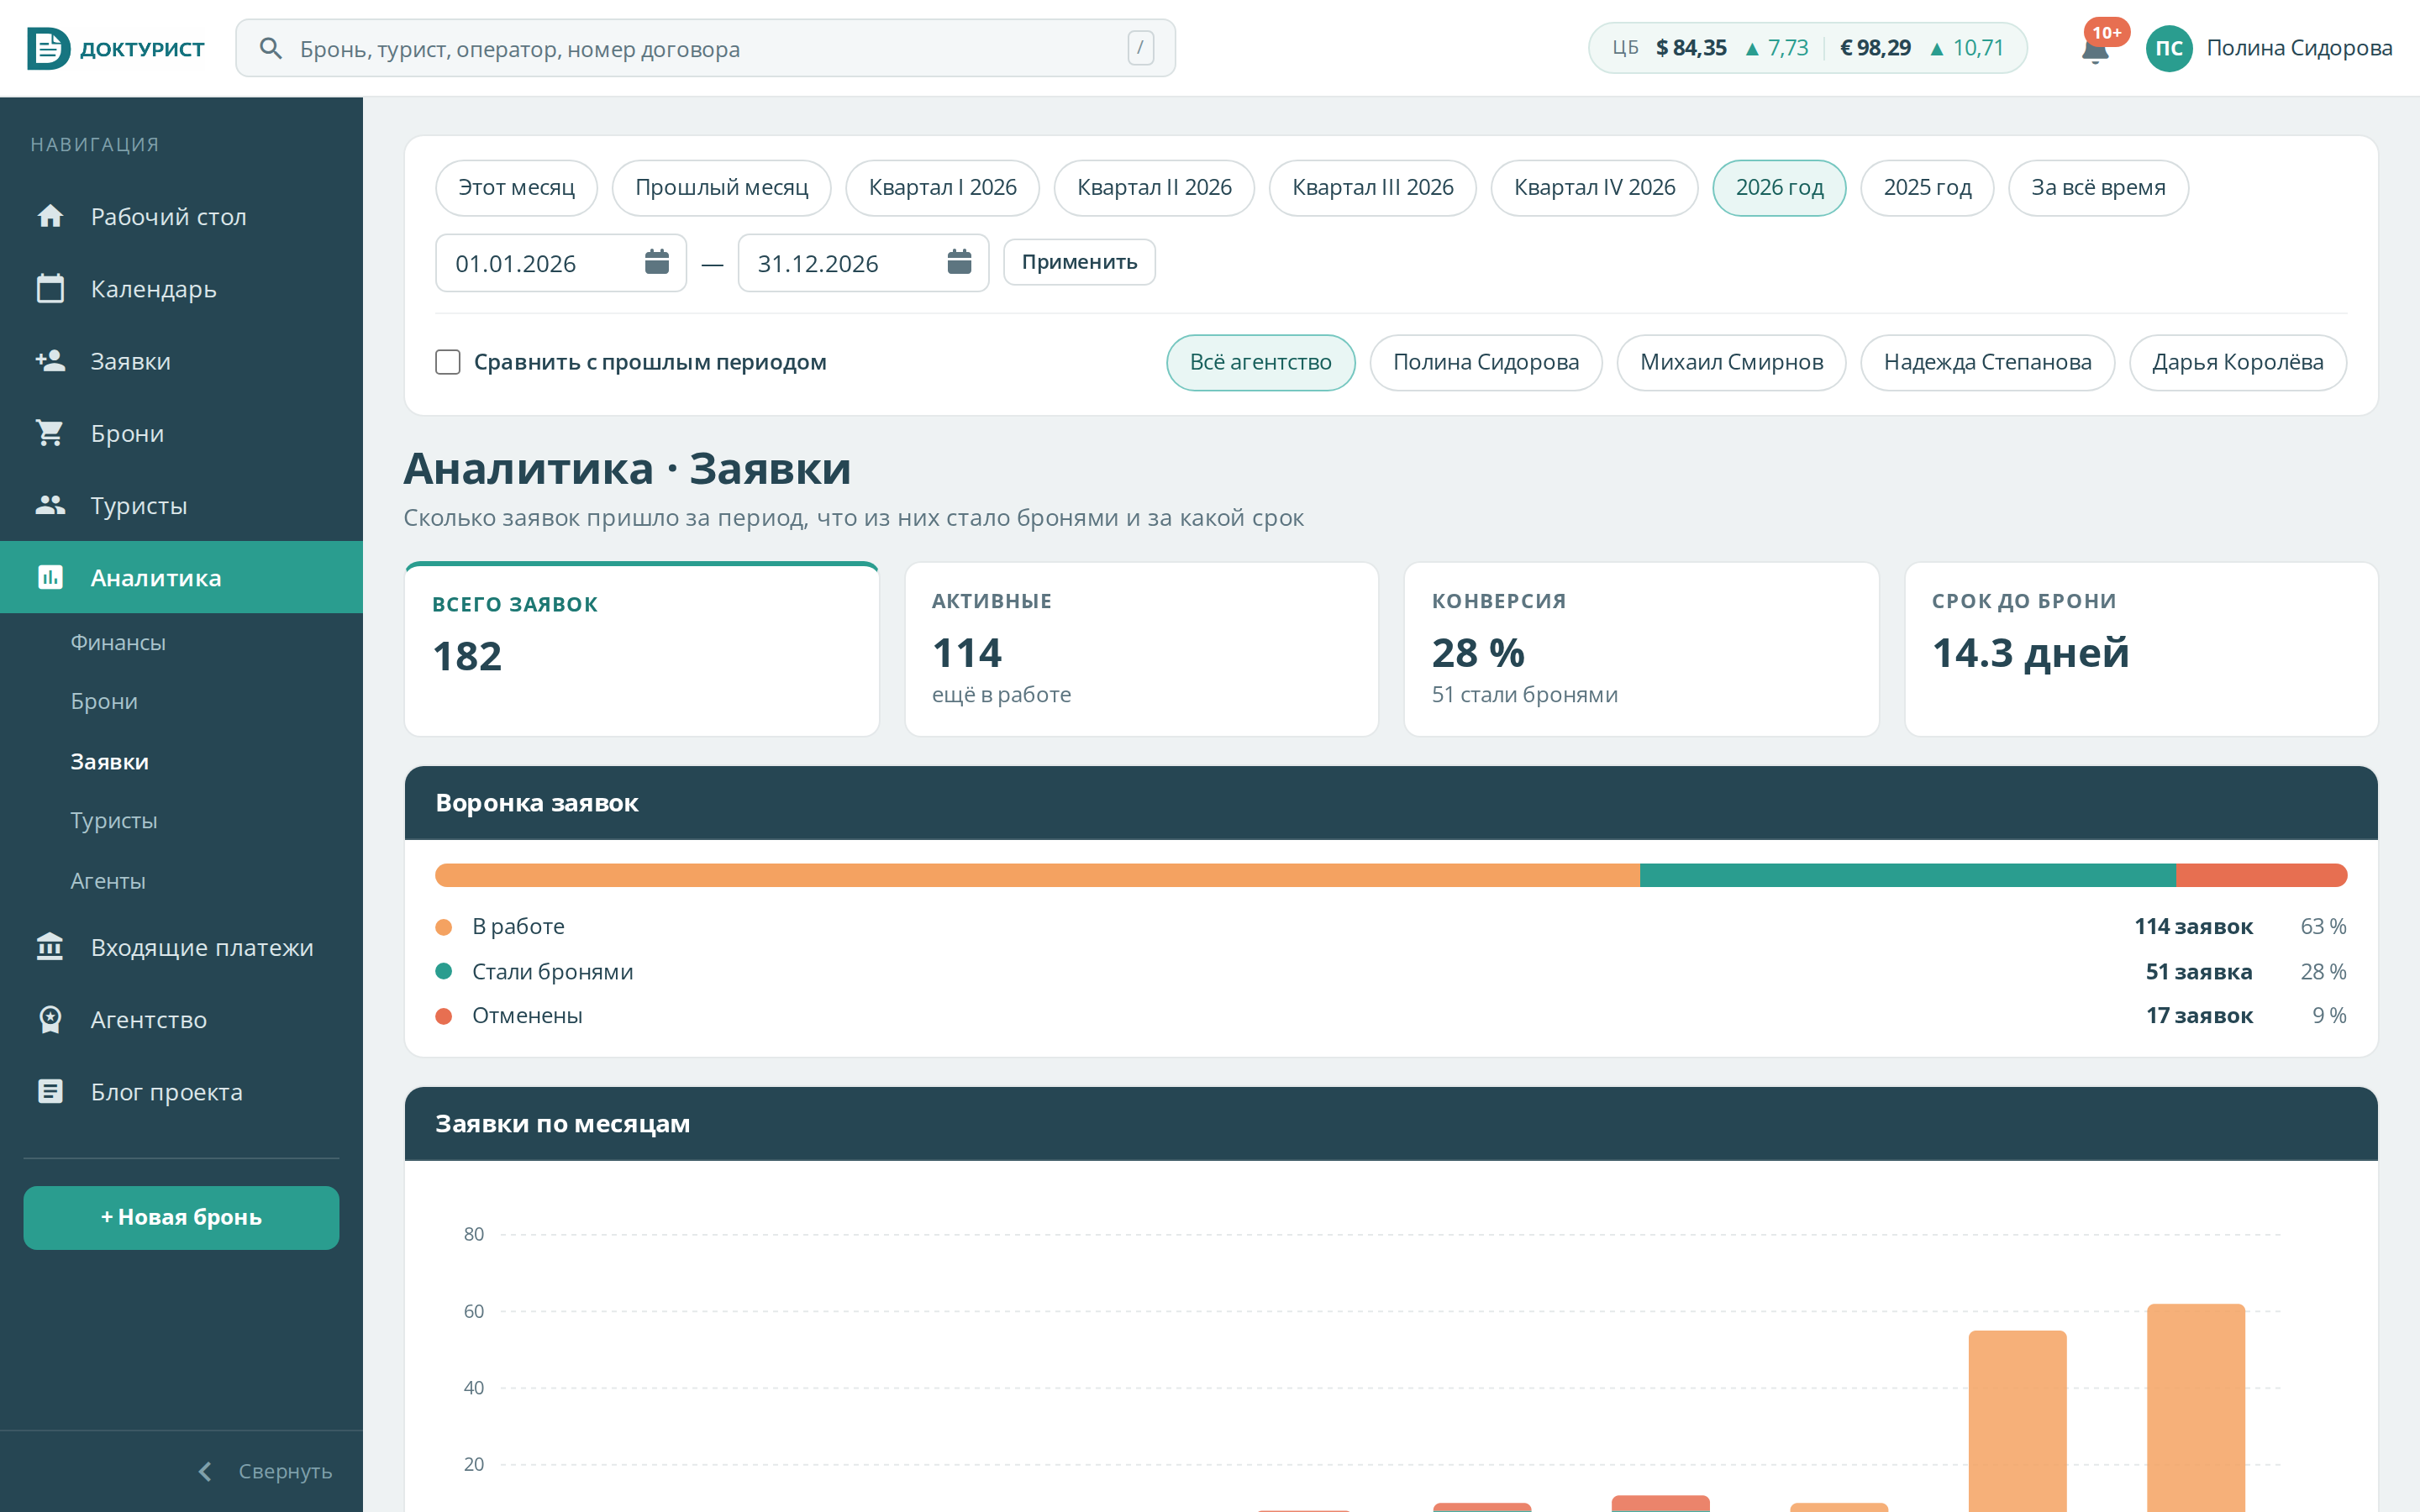Click the start date field 01.01.2026
The image size is (2420, 1512).
[x=560, y=263]
